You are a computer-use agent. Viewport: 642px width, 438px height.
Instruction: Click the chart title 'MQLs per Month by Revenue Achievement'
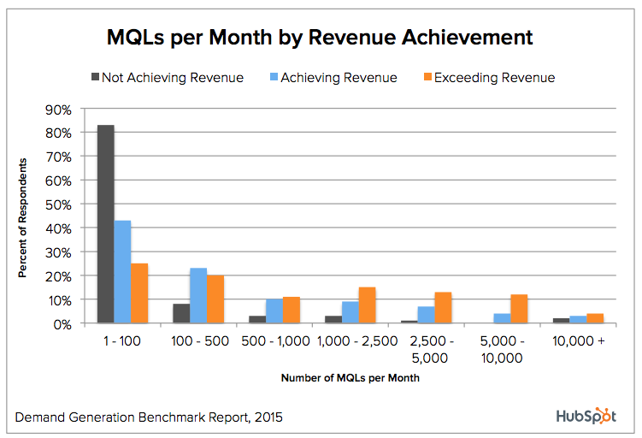pyautogui.click(x=320, y=38)
